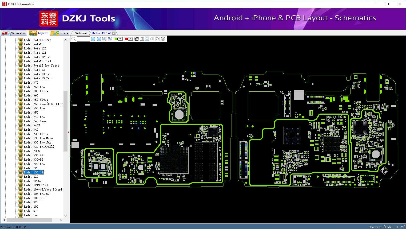The width and height of the screenshot is (406, 229).
Task: Select Redmi 12 5G in the list
Action: pyautogui.click(x=33, y=181)
